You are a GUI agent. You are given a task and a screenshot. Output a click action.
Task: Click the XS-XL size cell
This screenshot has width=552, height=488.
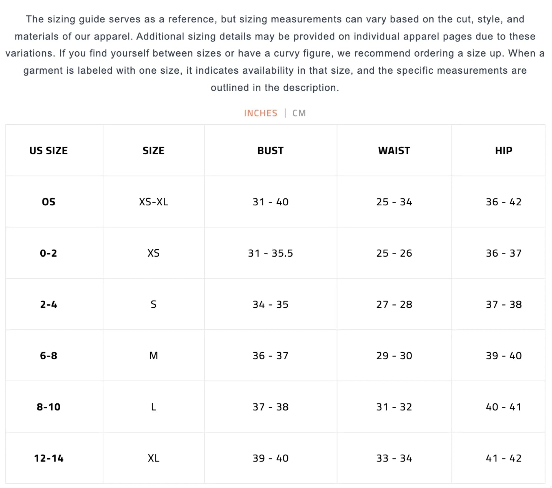point(153,202)
